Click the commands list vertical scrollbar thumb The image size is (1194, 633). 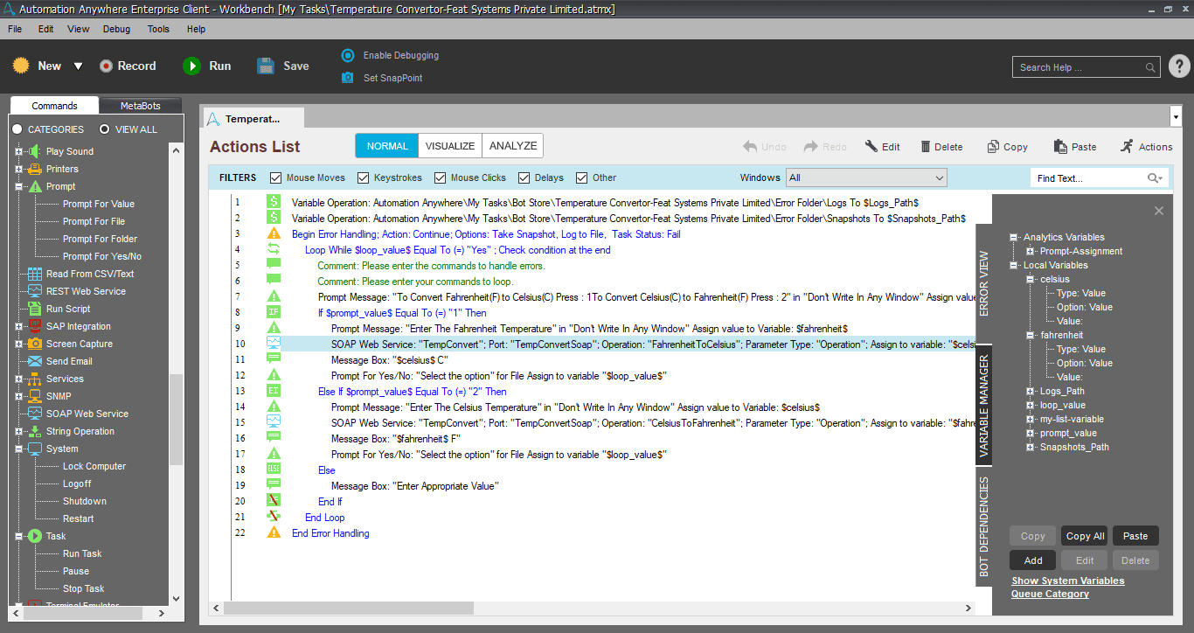tap(177, 420)
